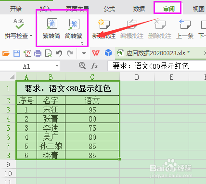This screenshot has width=206, height=184.
Task: Click the green fill handle of selection
Action: point(119,159)
